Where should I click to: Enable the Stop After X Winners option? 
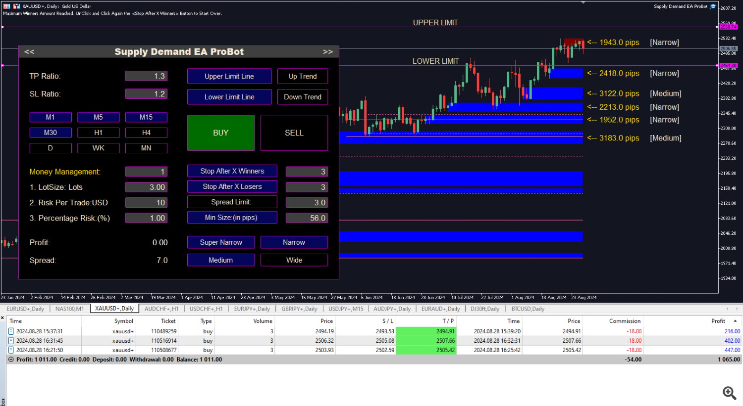pos(232,171)
